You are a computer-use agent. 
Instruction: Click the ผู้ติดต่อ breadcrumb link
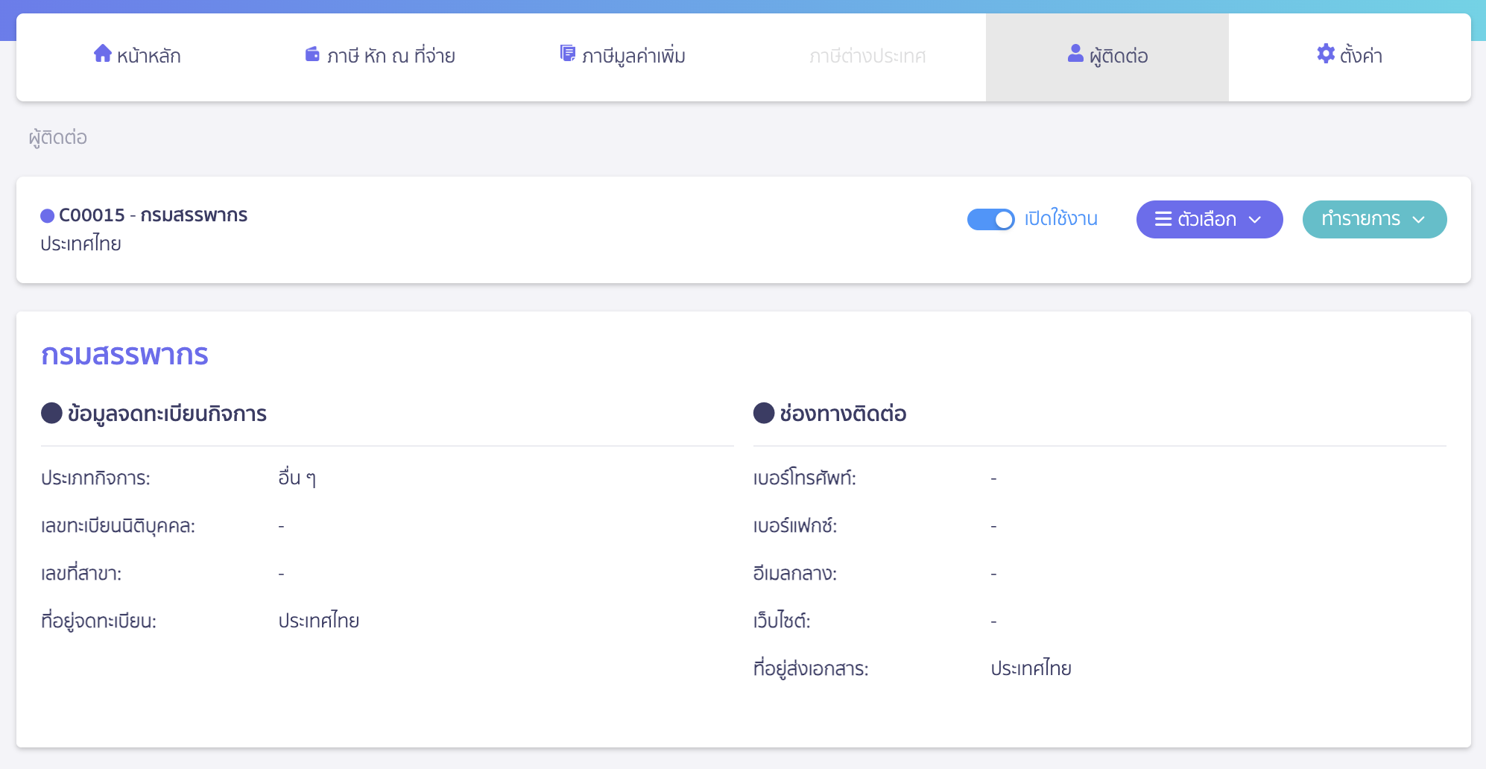[58, 138]
